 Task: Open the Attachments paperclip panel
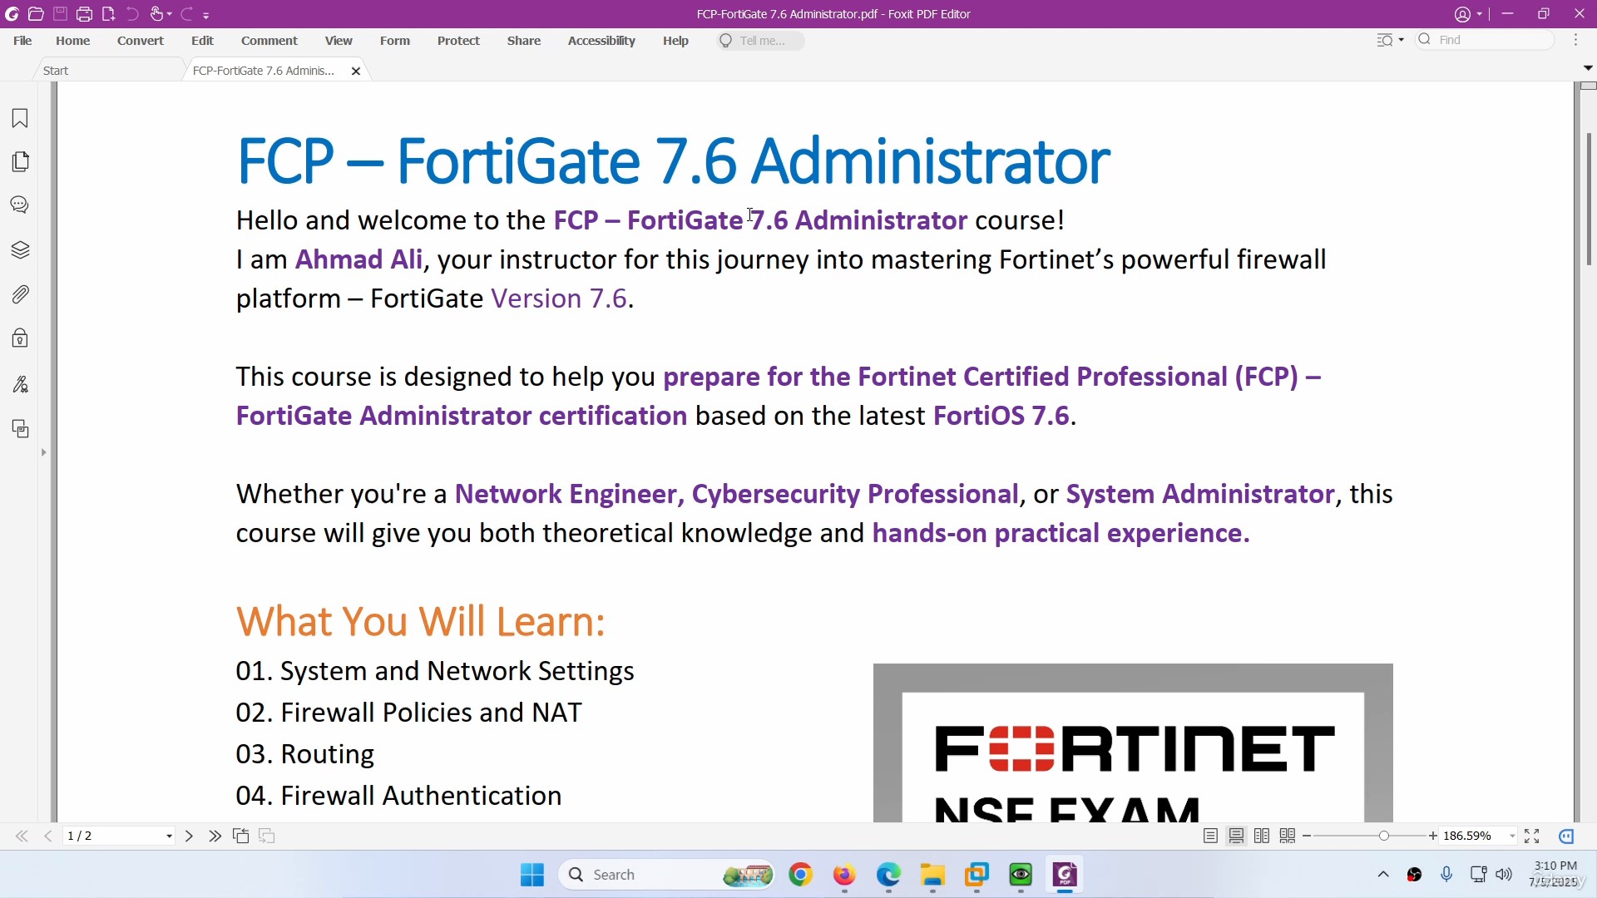tap(20, 294)
